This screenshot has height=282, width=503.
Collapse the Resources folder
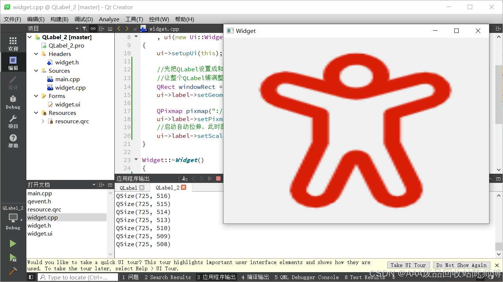point(36,113)
